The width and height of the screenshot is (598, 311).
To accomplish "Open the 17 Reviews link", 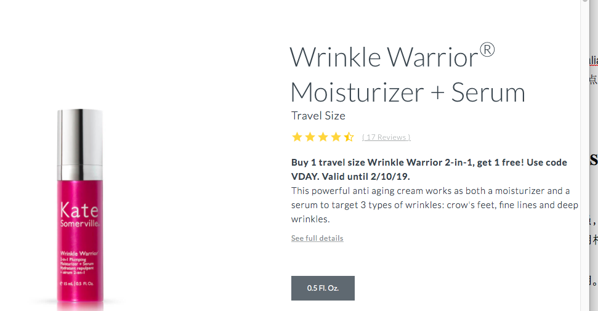I will coord(386,137).
